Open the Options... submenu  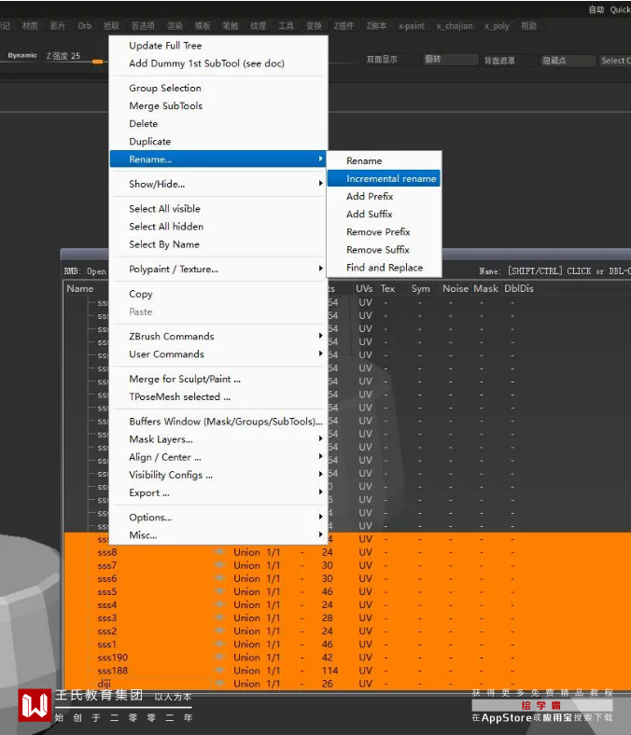click(217, 517)
